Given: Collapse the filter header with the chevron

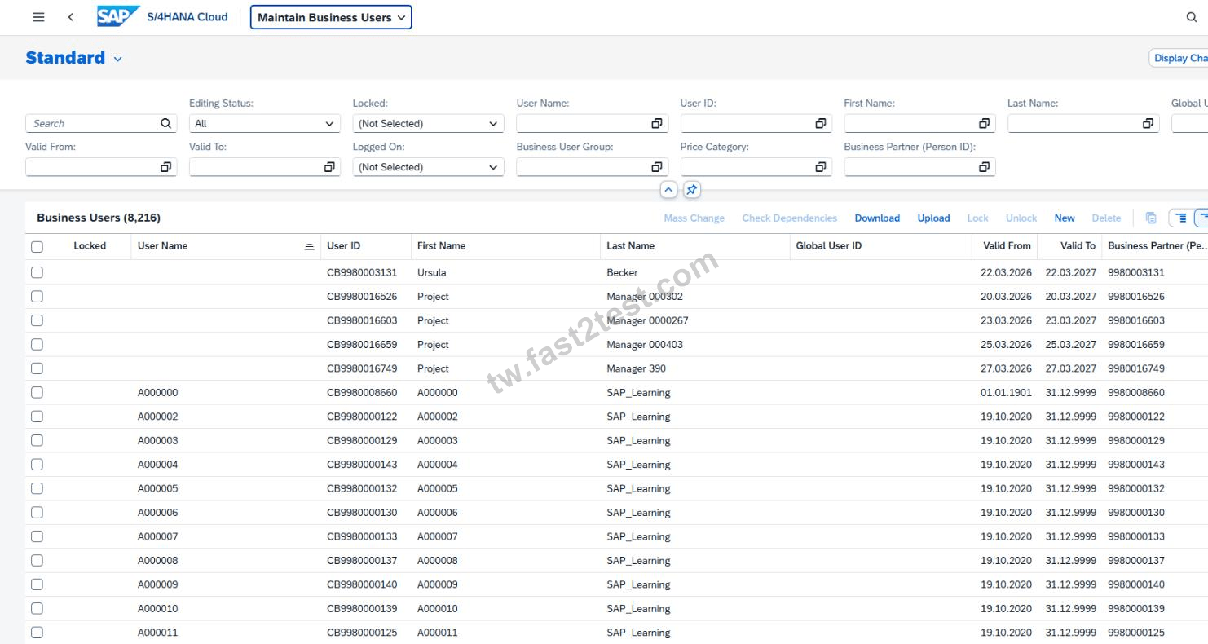Looking at the screenshot, I should (668, 190).
